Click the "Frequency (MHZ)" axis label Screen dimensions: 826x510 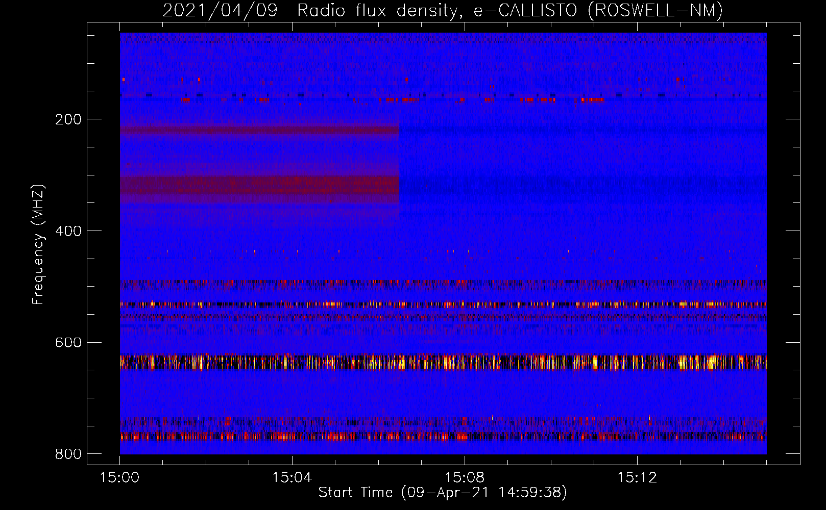[x=38, y=244]
